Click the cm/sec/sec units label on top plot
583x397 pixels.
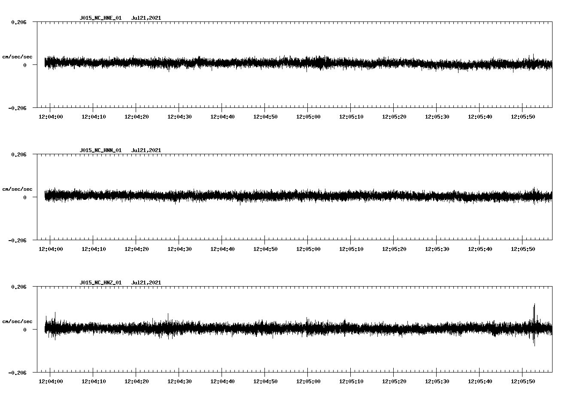(17, 56)
